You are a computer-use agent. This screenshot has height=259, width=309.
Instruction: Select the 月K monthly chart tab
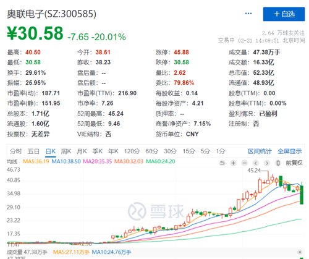[82, 151]
